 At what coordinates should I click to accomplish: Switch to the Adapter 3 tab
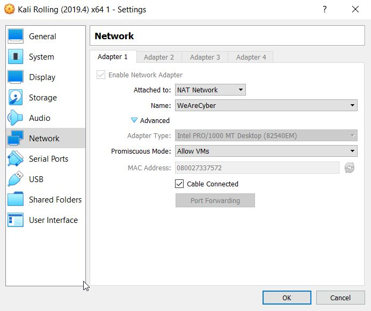(x=205, y=57)
